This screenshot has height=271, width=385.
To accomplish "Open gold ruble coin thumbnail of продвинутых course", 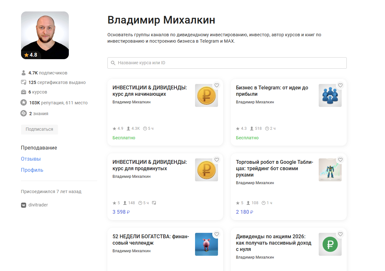I will [207, 170].
